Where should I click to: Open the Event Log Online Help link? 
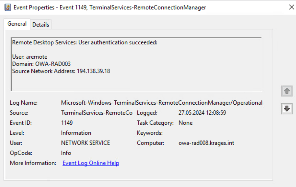pos(91,163)
